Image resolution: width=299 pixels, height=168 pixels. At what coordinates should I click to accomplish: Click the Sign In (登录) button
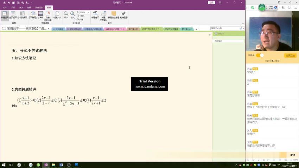tap(211, 3)
